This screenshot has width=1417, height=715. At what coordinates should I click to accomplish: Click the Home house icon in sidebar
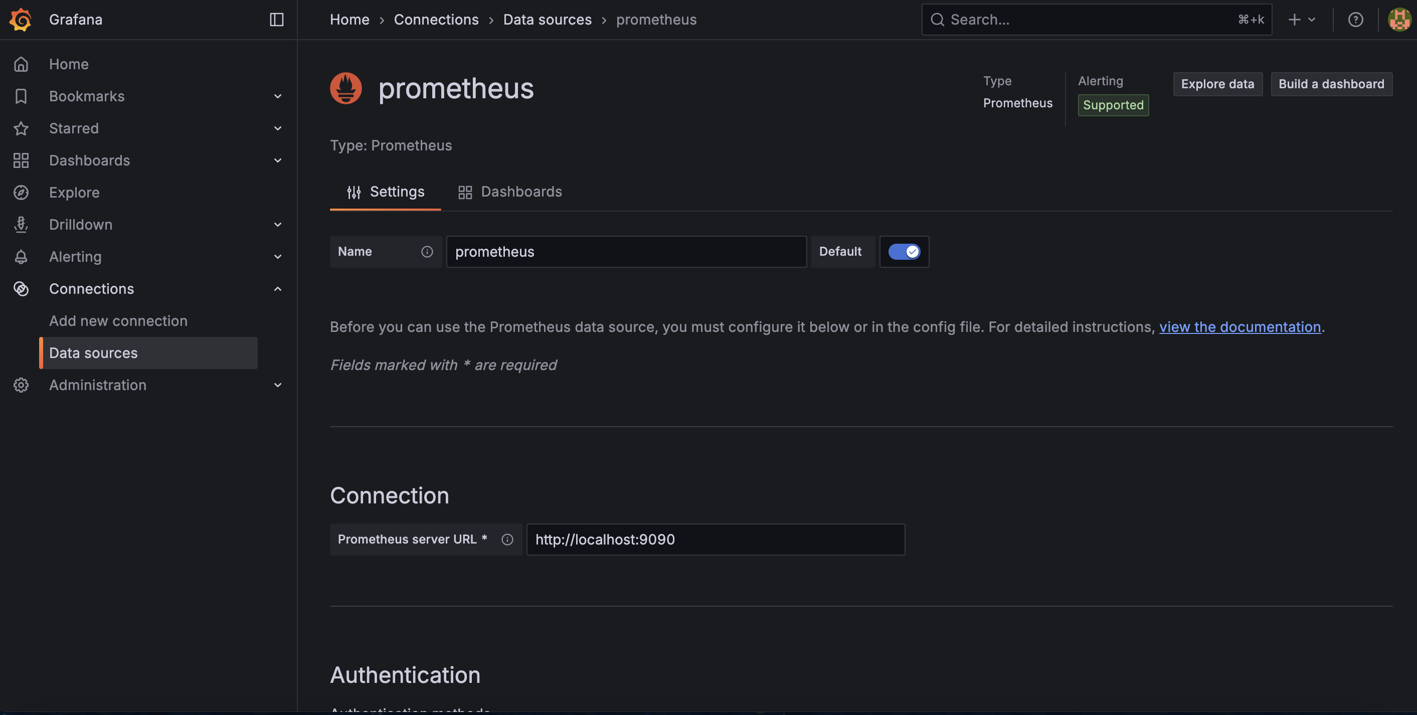click(x=21, y=64)
